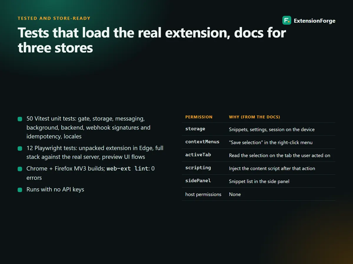Viewport: 353px width, 264px height.
Task: Click the green bullet beside 'Runs with no API keys'
Action: 20,190
